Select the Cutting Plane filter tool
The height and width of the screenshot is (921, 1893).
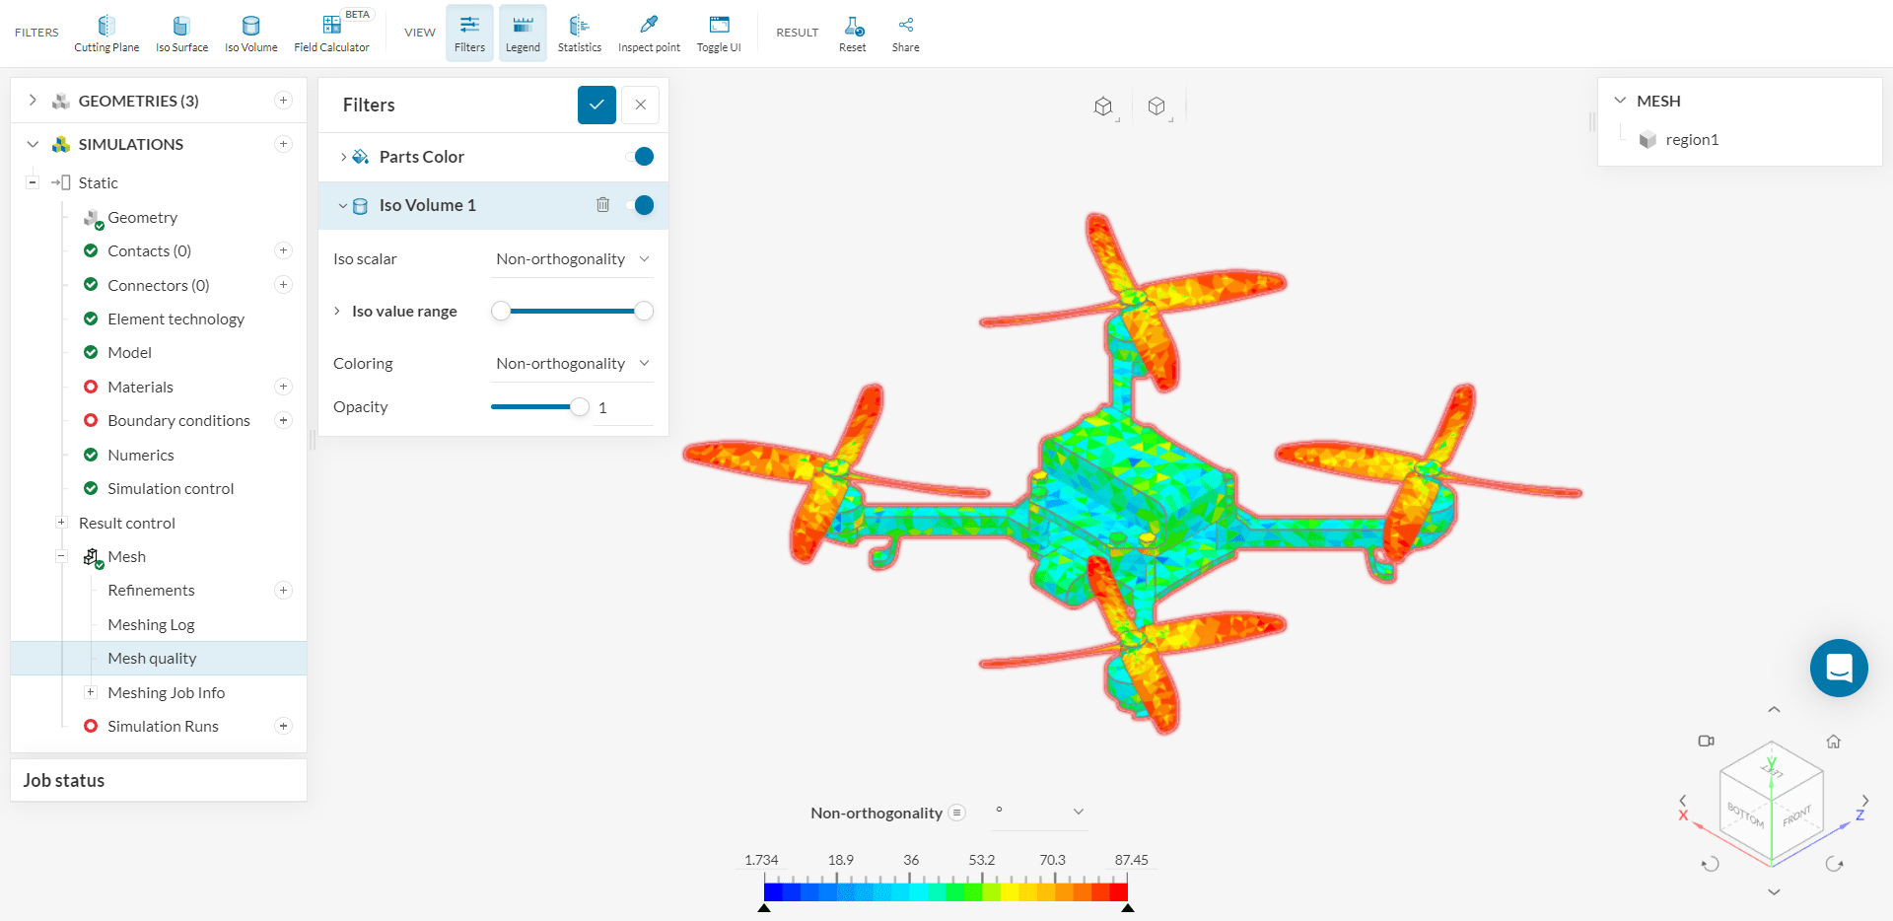click(x=106, y=33)
